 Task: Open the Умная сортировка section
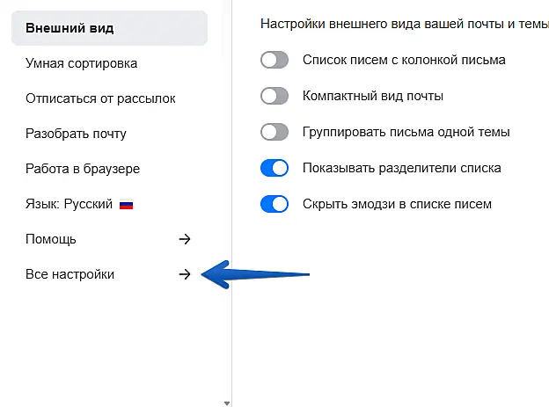pyautogui.click(x=82, y=63)
